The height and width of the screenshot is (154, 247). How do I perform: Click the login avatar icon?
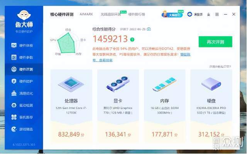pos(189,14)
